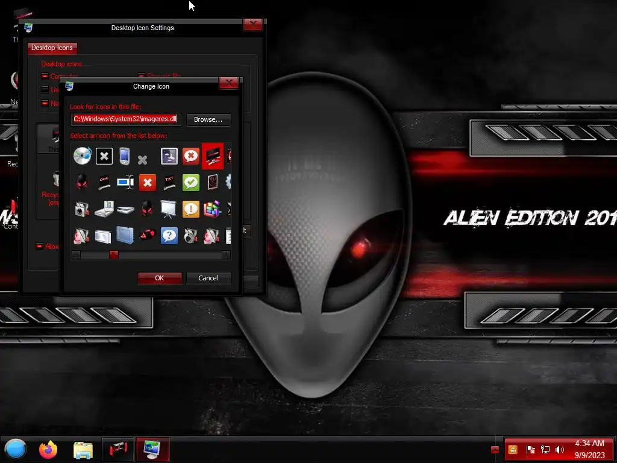Select the night sky picture frame icon
This screenshot has width=617, height=463.
pos(169,156)
